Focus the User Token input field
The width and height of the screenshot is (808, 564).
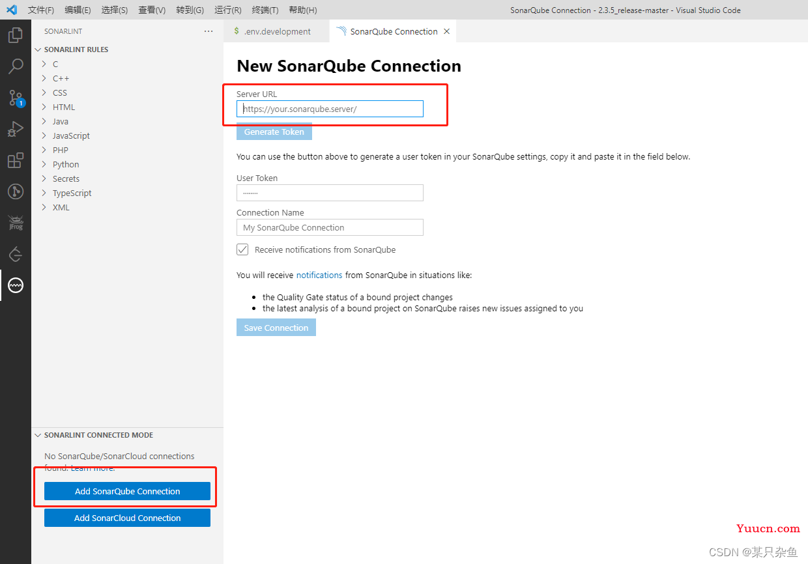coord(330,193)
